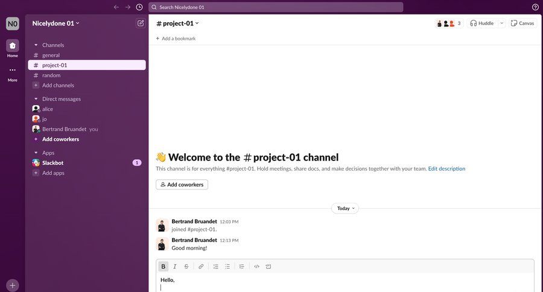Screen dimensions: 543x292
Task: Open the direct message with jo
Action: pyautogui.click(x=87, y=119)
